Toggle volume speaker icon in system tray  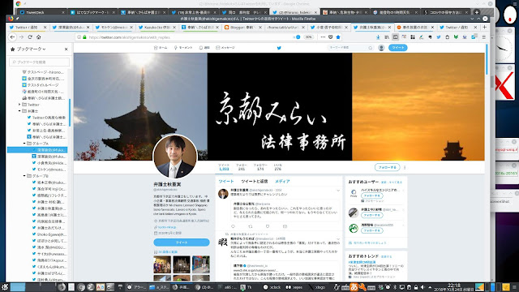(x=422, y=287)
